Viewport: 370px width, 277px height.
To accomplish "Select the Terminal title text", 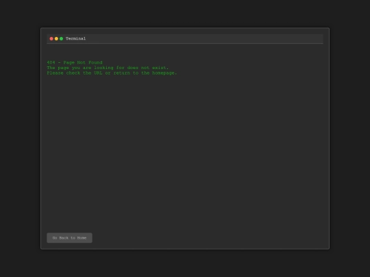I will click(x=76, y=38).
